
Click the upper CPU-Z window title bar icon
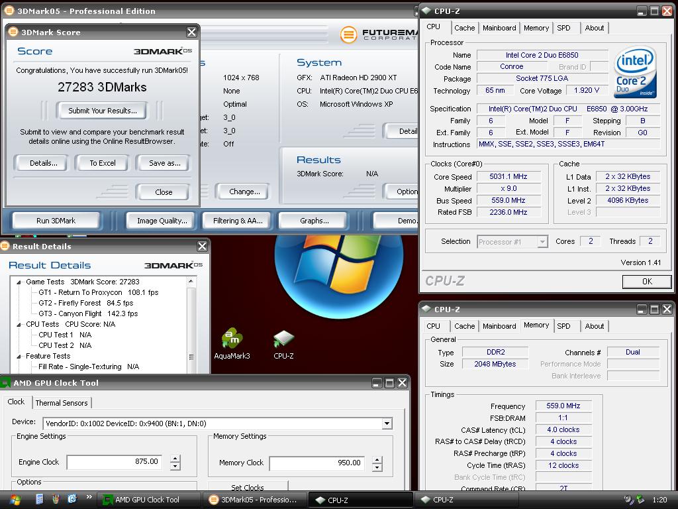[x=426, y=11]
